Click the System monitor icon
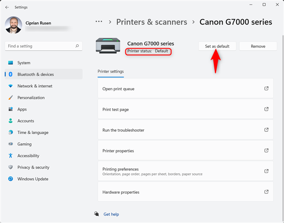 tap(11, 63)
